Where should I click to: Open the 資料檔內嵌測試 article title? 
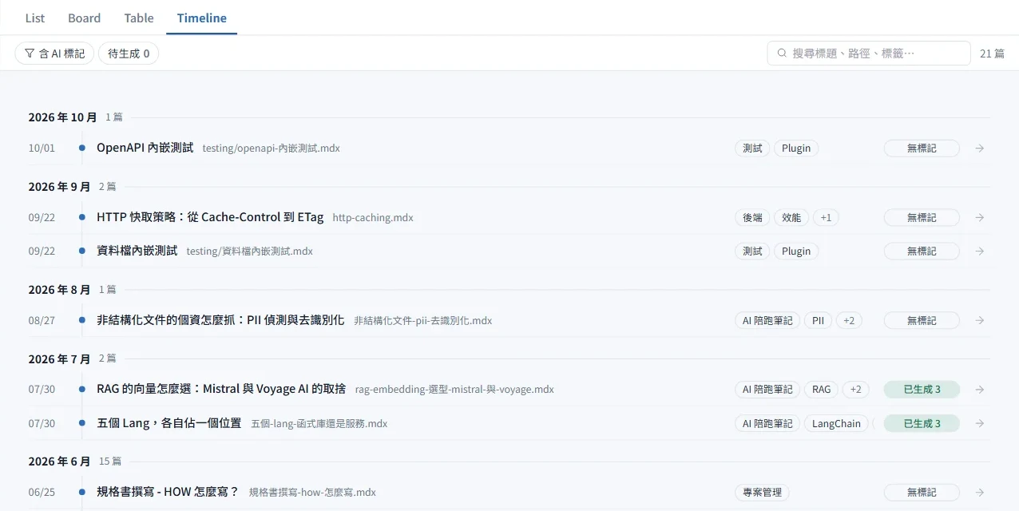(x=137, y=250)
